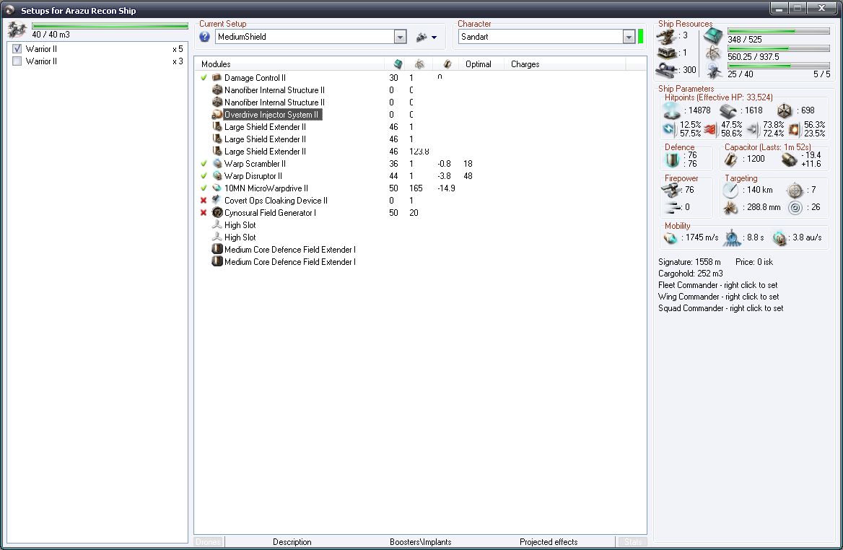Click the Warp Scrambler II module icon

click(x=217, y=163)
